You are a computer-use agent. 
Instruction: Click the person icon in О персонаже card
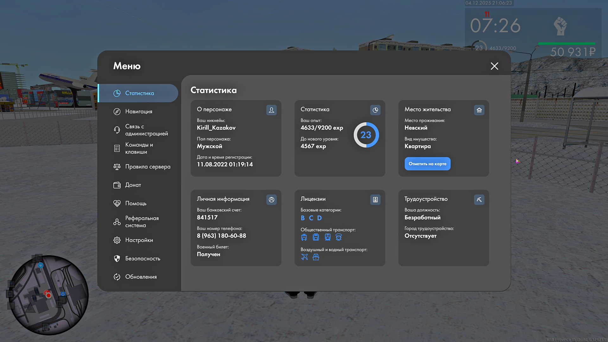coord(271,110)
